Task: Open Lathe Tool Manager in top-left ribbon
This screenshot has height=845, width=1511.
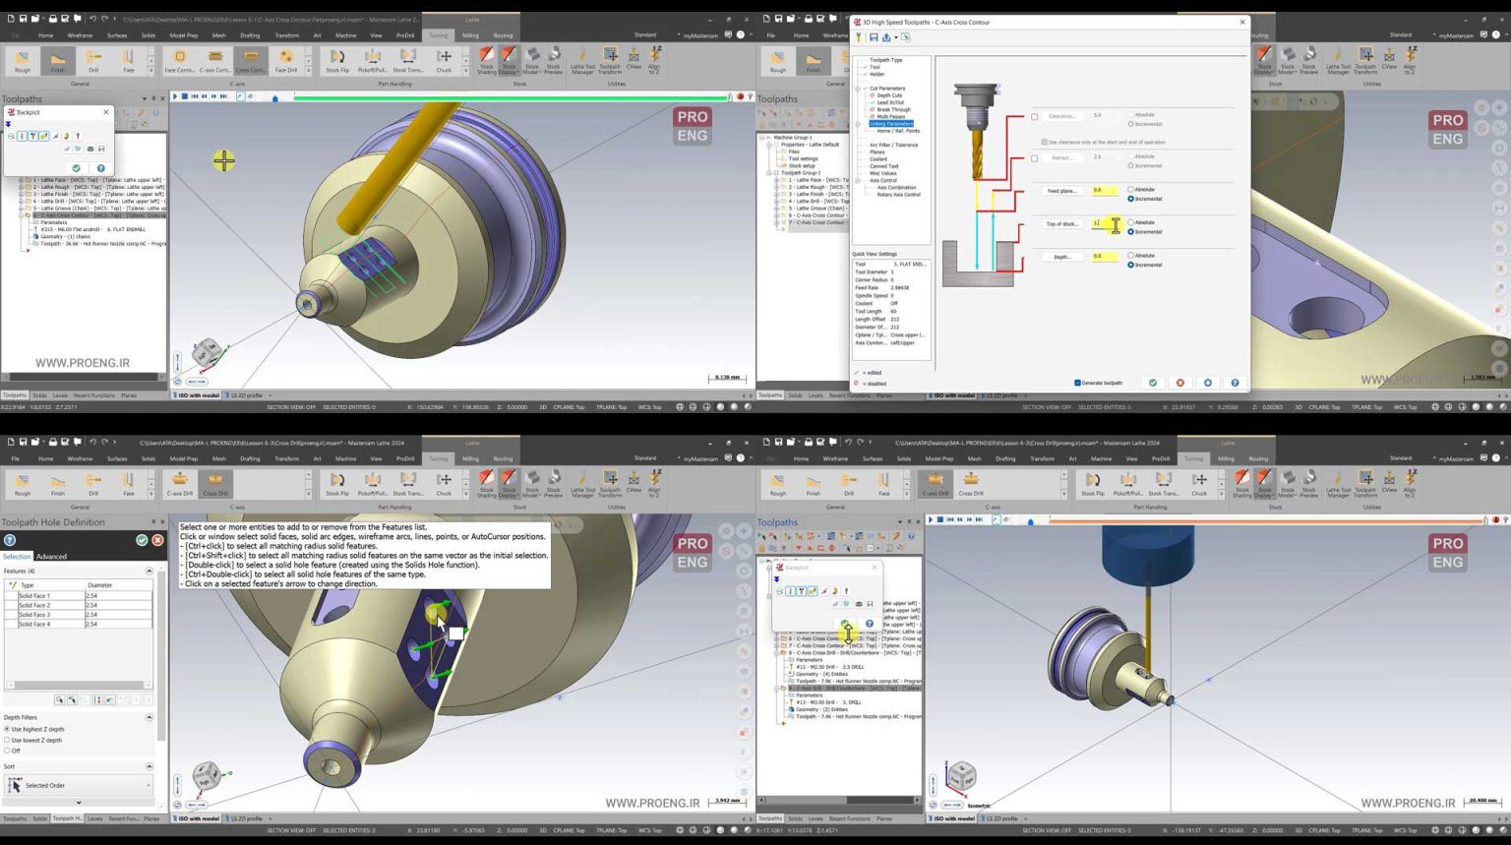Action: pos(582,60)
